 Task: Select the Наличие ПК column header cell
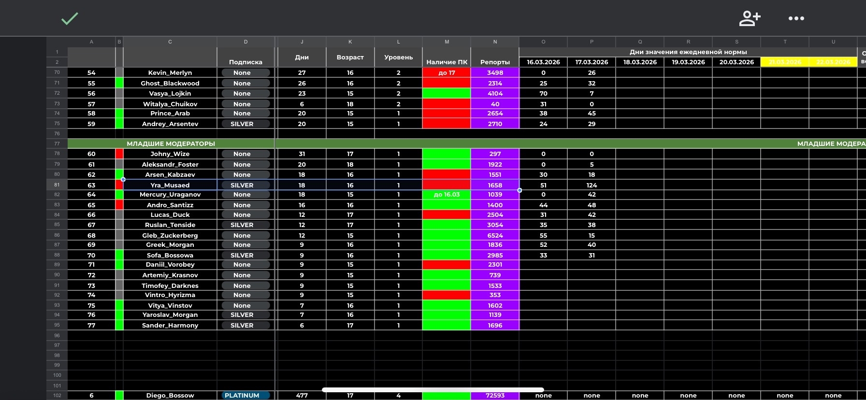(x=447, y=62)
